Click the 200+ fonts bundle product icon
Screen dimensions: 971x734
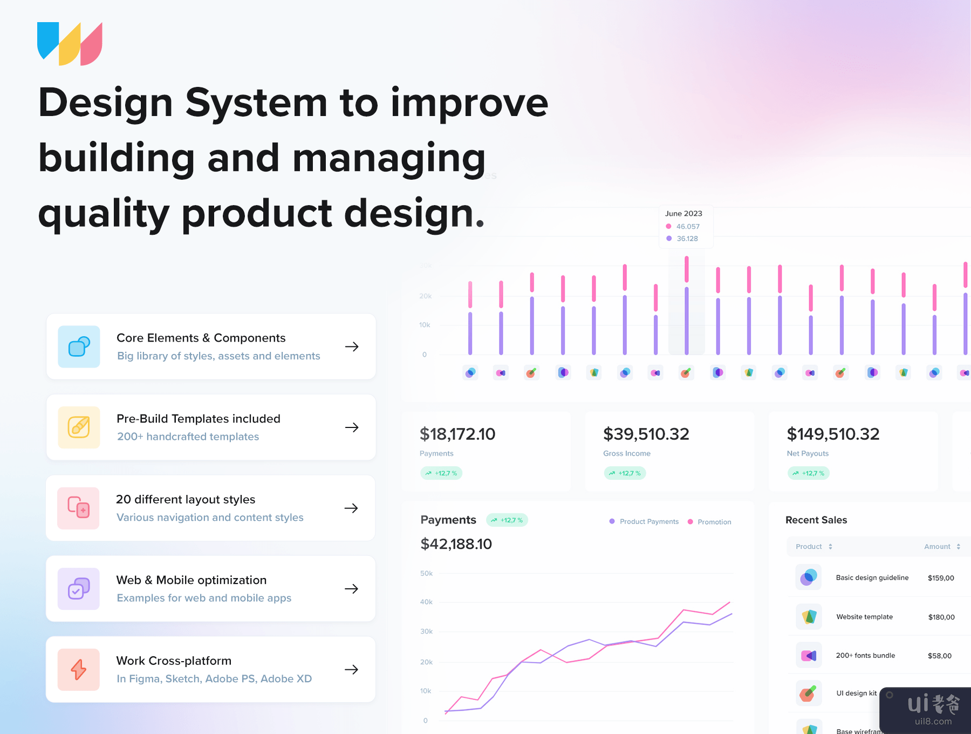808,656
